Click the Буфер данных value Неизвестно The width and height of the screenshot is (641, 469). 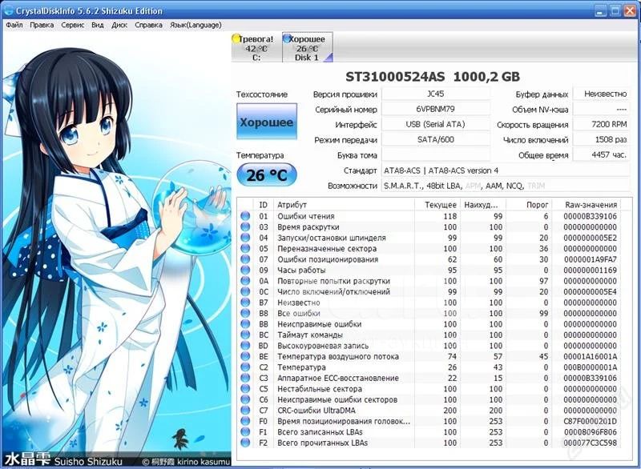[602, 94]
